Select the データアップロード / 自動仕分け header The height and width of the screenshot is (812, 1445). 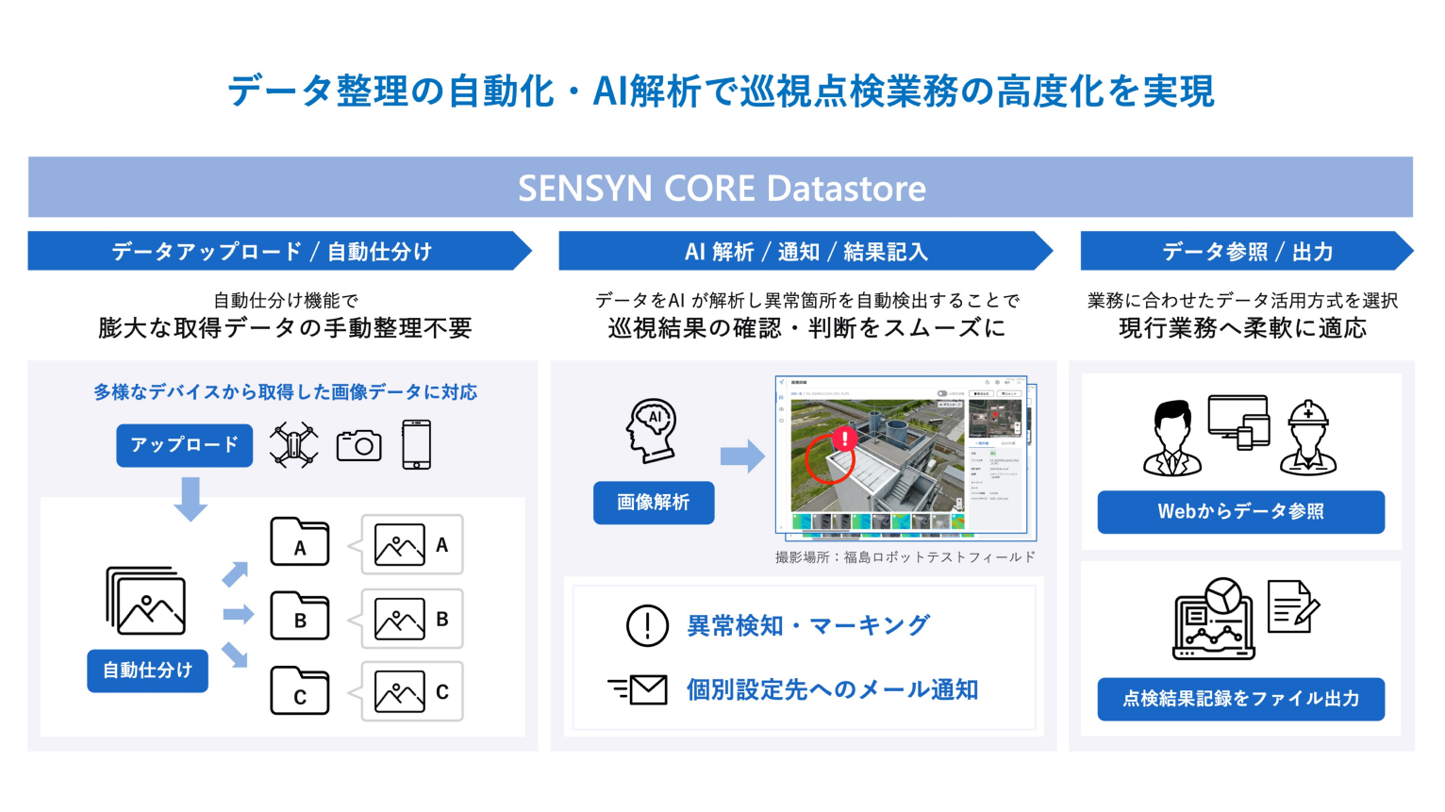(x=280, y=251)
